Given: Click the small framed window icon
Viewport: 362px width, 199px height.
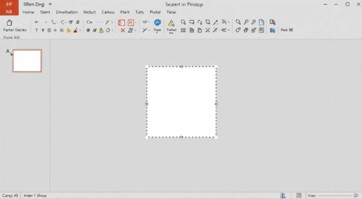Looking at the screenshot, I should [x=261, y=30].
